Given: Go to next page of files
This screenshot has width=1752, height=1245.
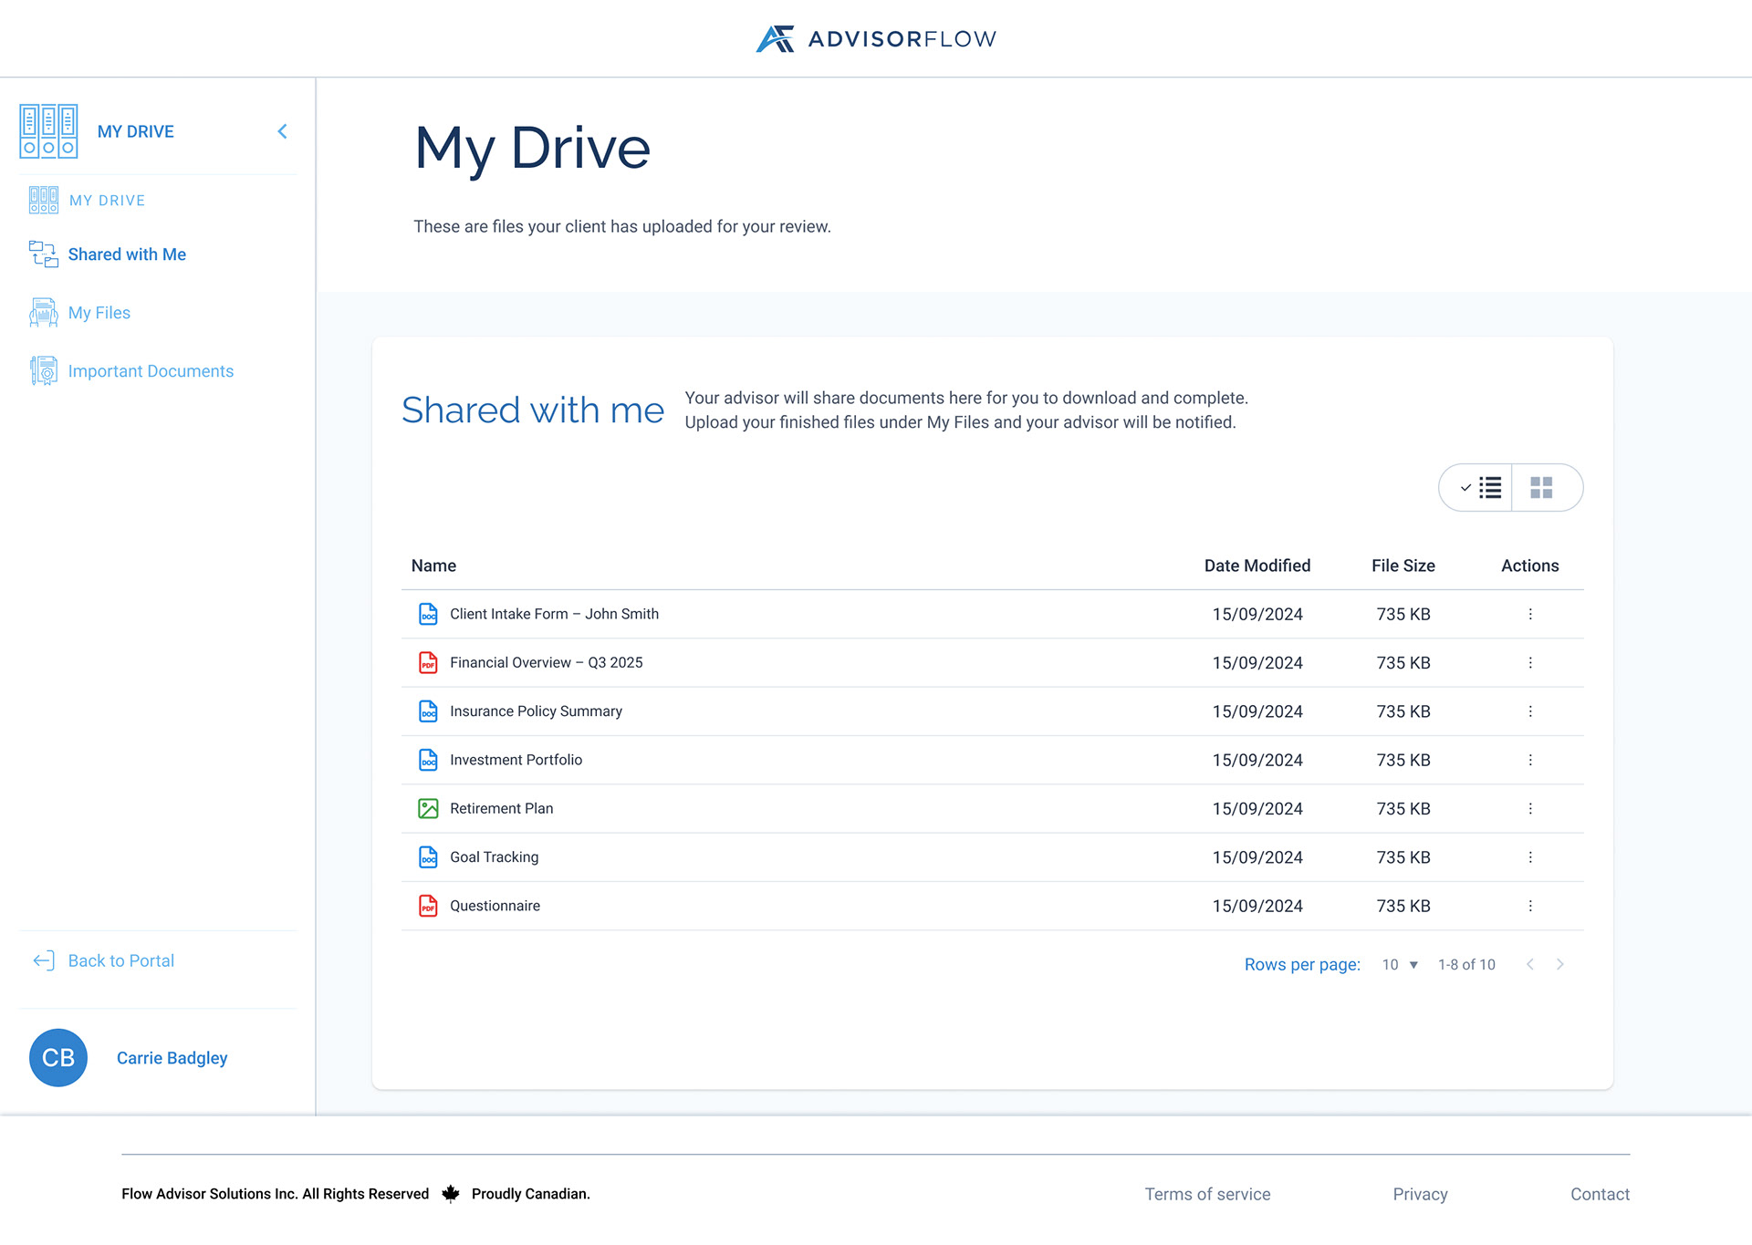Looking at the screenshot, I should [1560, 964].
